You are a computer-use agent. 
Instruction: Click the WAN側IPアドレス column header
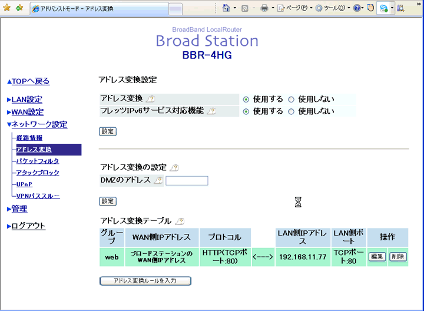coord(162,237)
